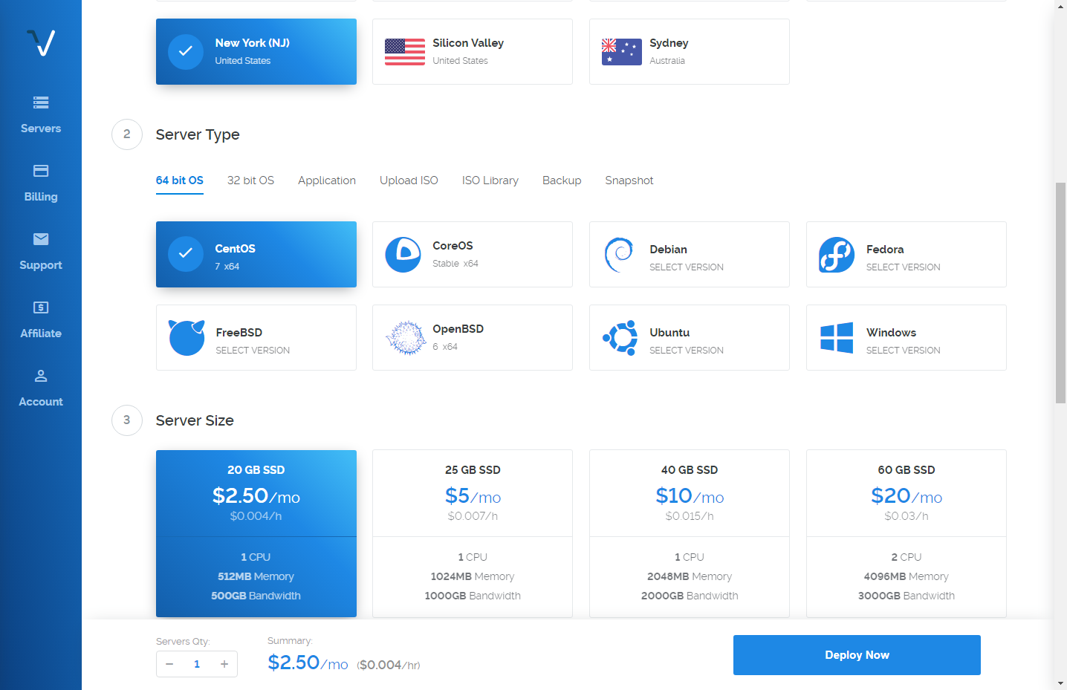1067x690 pixels.
Task: Open the Backup tab
Action: click(562, 180)
